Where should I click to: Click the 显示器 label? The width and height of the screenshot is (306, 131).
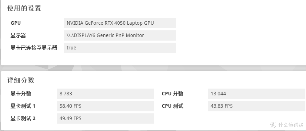[18, 35]
